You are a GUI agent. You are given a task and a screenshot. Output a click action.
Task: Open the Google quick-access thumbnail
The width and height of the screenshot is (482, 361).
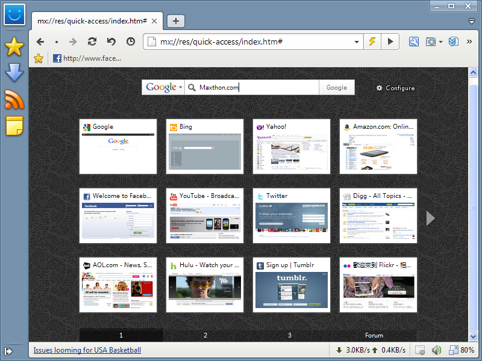[118, 146]
